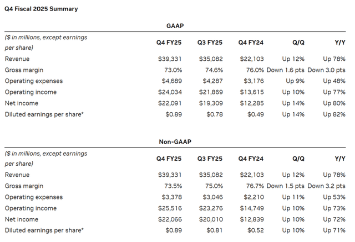Select Non-GAAP Diluted earnings per share label
This screenshot has width=355, height=242.
click(x=44, y=230)
